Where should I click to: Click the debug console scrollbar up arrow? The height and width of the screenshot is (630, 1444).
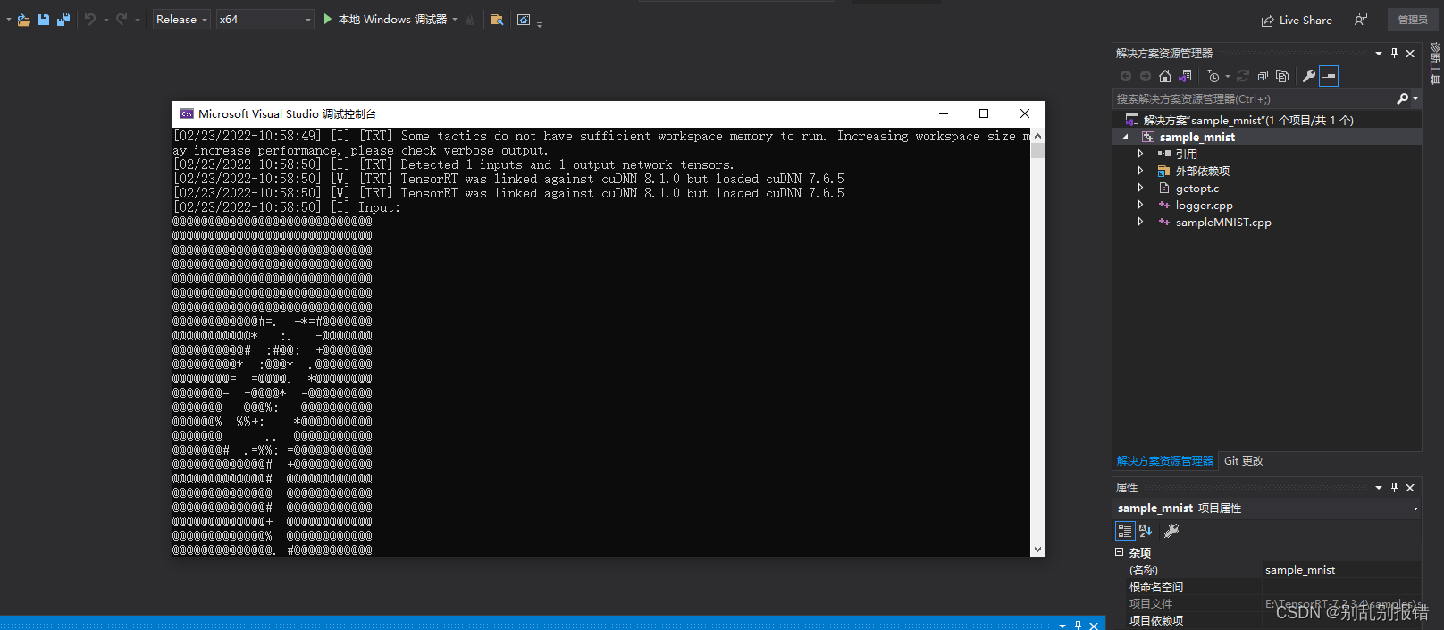pos(1037,136)
